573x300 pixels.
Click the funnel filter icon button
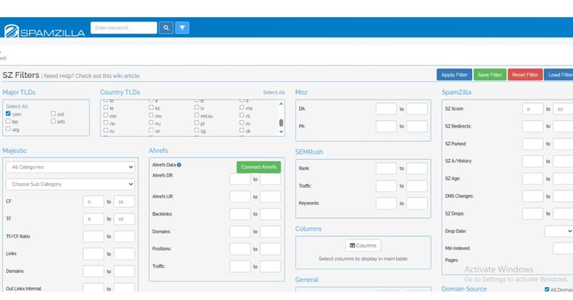tap(182, 28)
